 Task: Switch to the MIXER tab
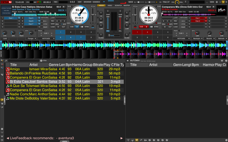pos(101,5)
